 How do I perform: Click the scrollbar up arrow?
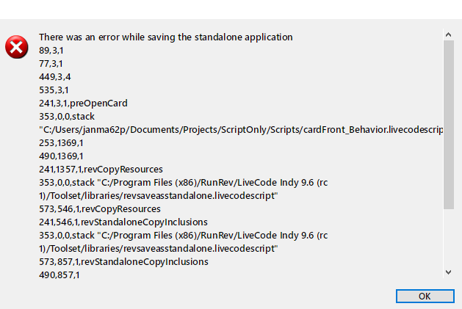(448, 34)
